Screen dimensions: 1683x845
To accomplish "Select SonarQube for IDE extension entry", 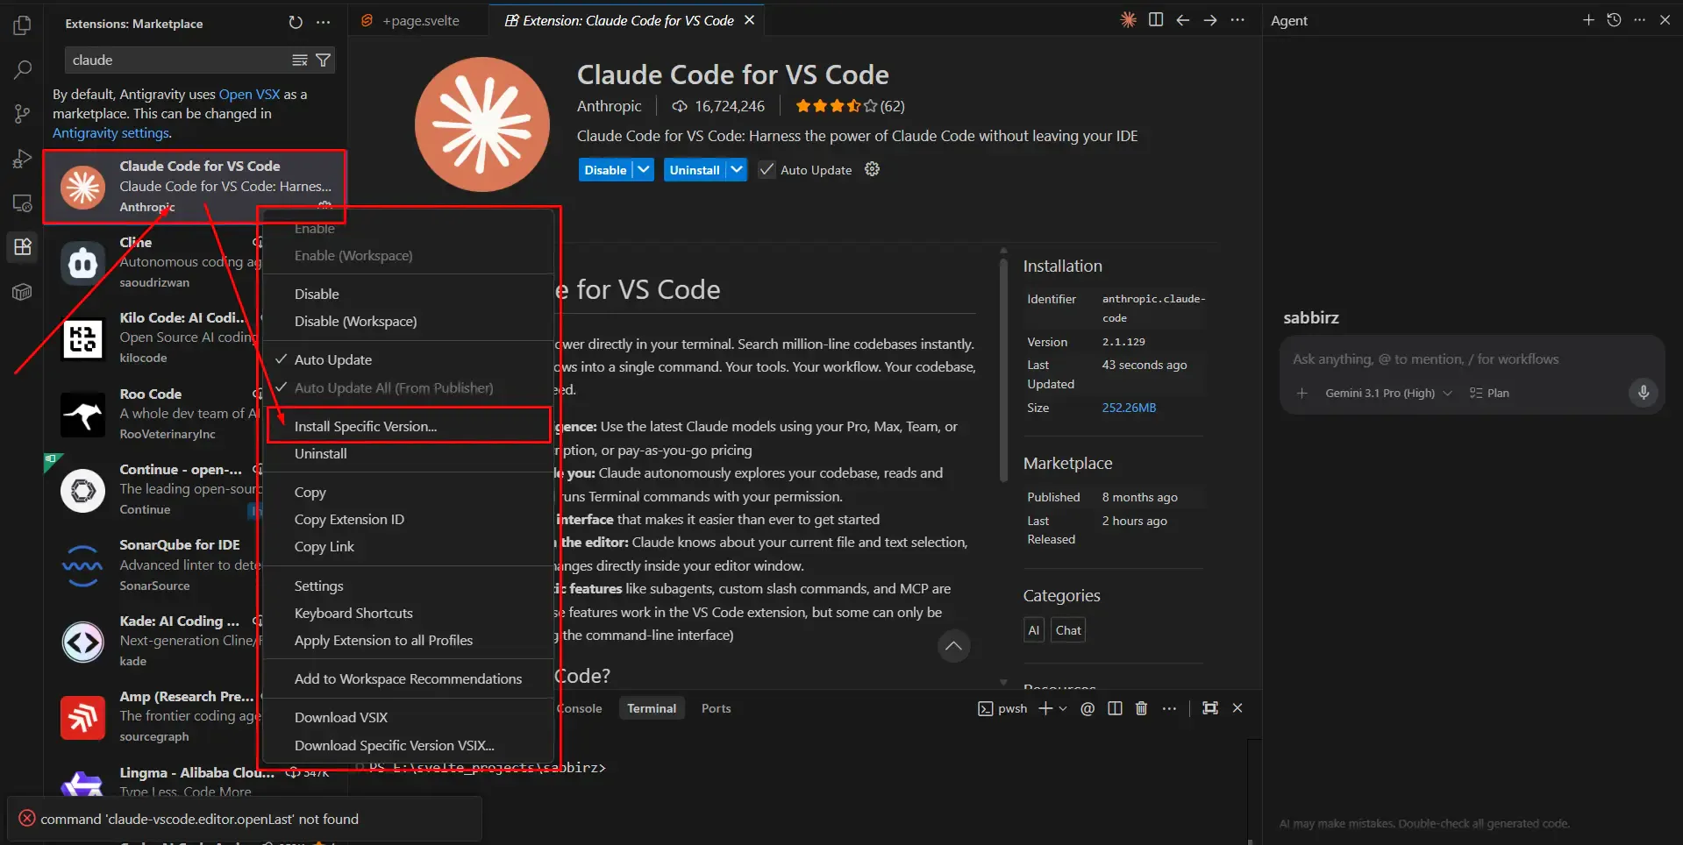I will click(x=195, y=565).
